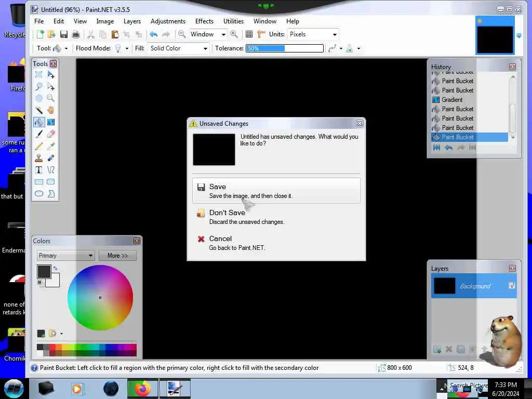Select the Rectangle Select tool
Viewport: 532px width, 399px height.
point(38,75)
